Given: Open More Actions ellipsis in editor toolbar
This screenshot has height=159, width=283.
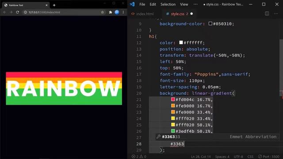Looking at the screenshot, I should pos(276,14).
